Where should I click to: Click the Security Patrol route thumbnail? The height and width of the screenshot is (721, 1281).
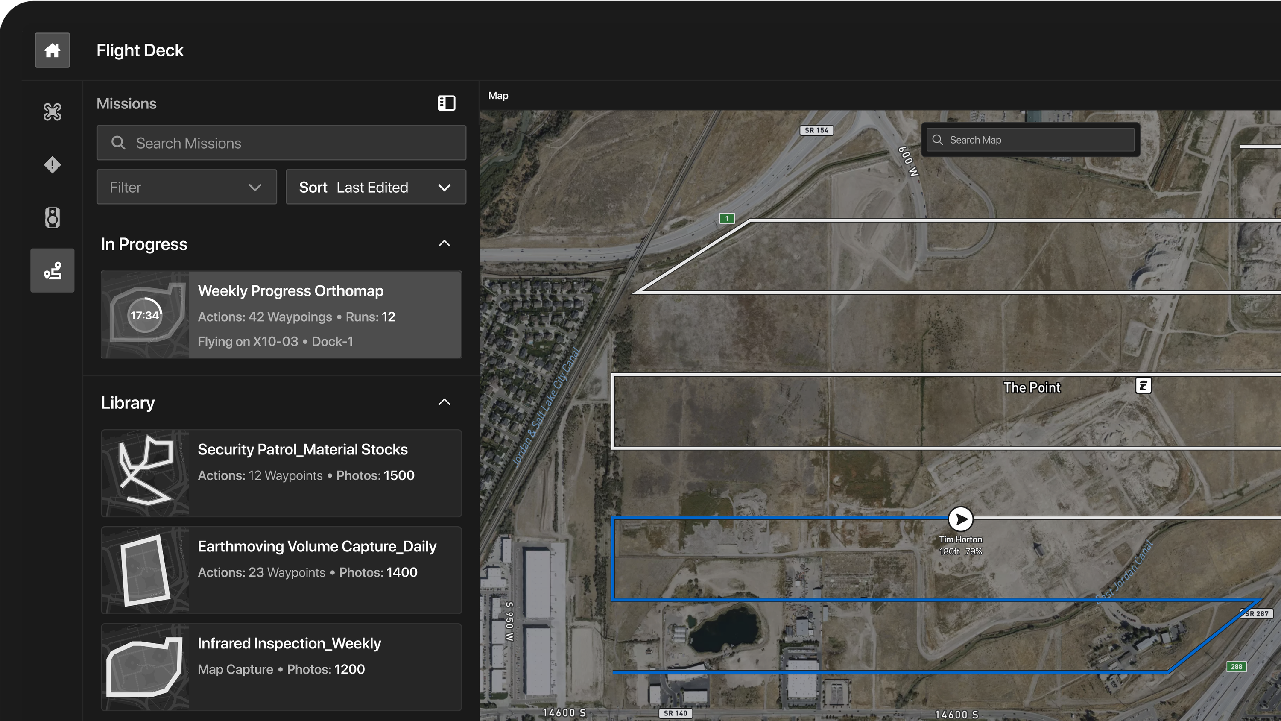point(145,473)
